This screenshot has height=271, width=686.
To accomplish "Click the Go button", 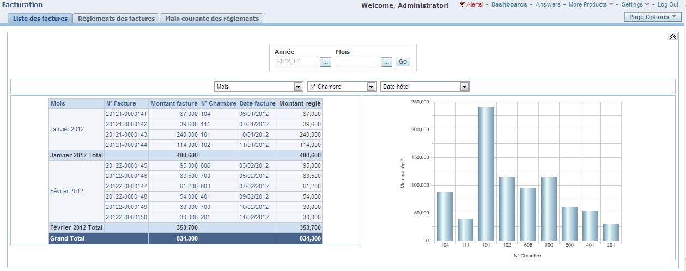I will [403, 61].
